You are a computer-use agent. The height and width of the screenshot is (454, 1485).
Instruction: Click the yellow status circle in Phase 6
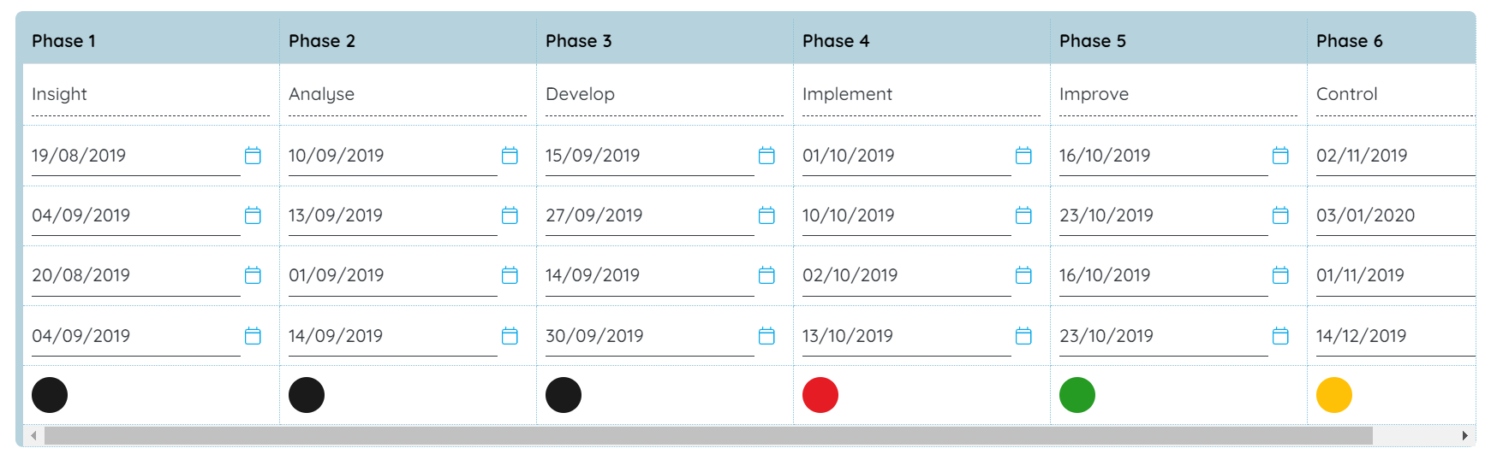click(1334, 395)
